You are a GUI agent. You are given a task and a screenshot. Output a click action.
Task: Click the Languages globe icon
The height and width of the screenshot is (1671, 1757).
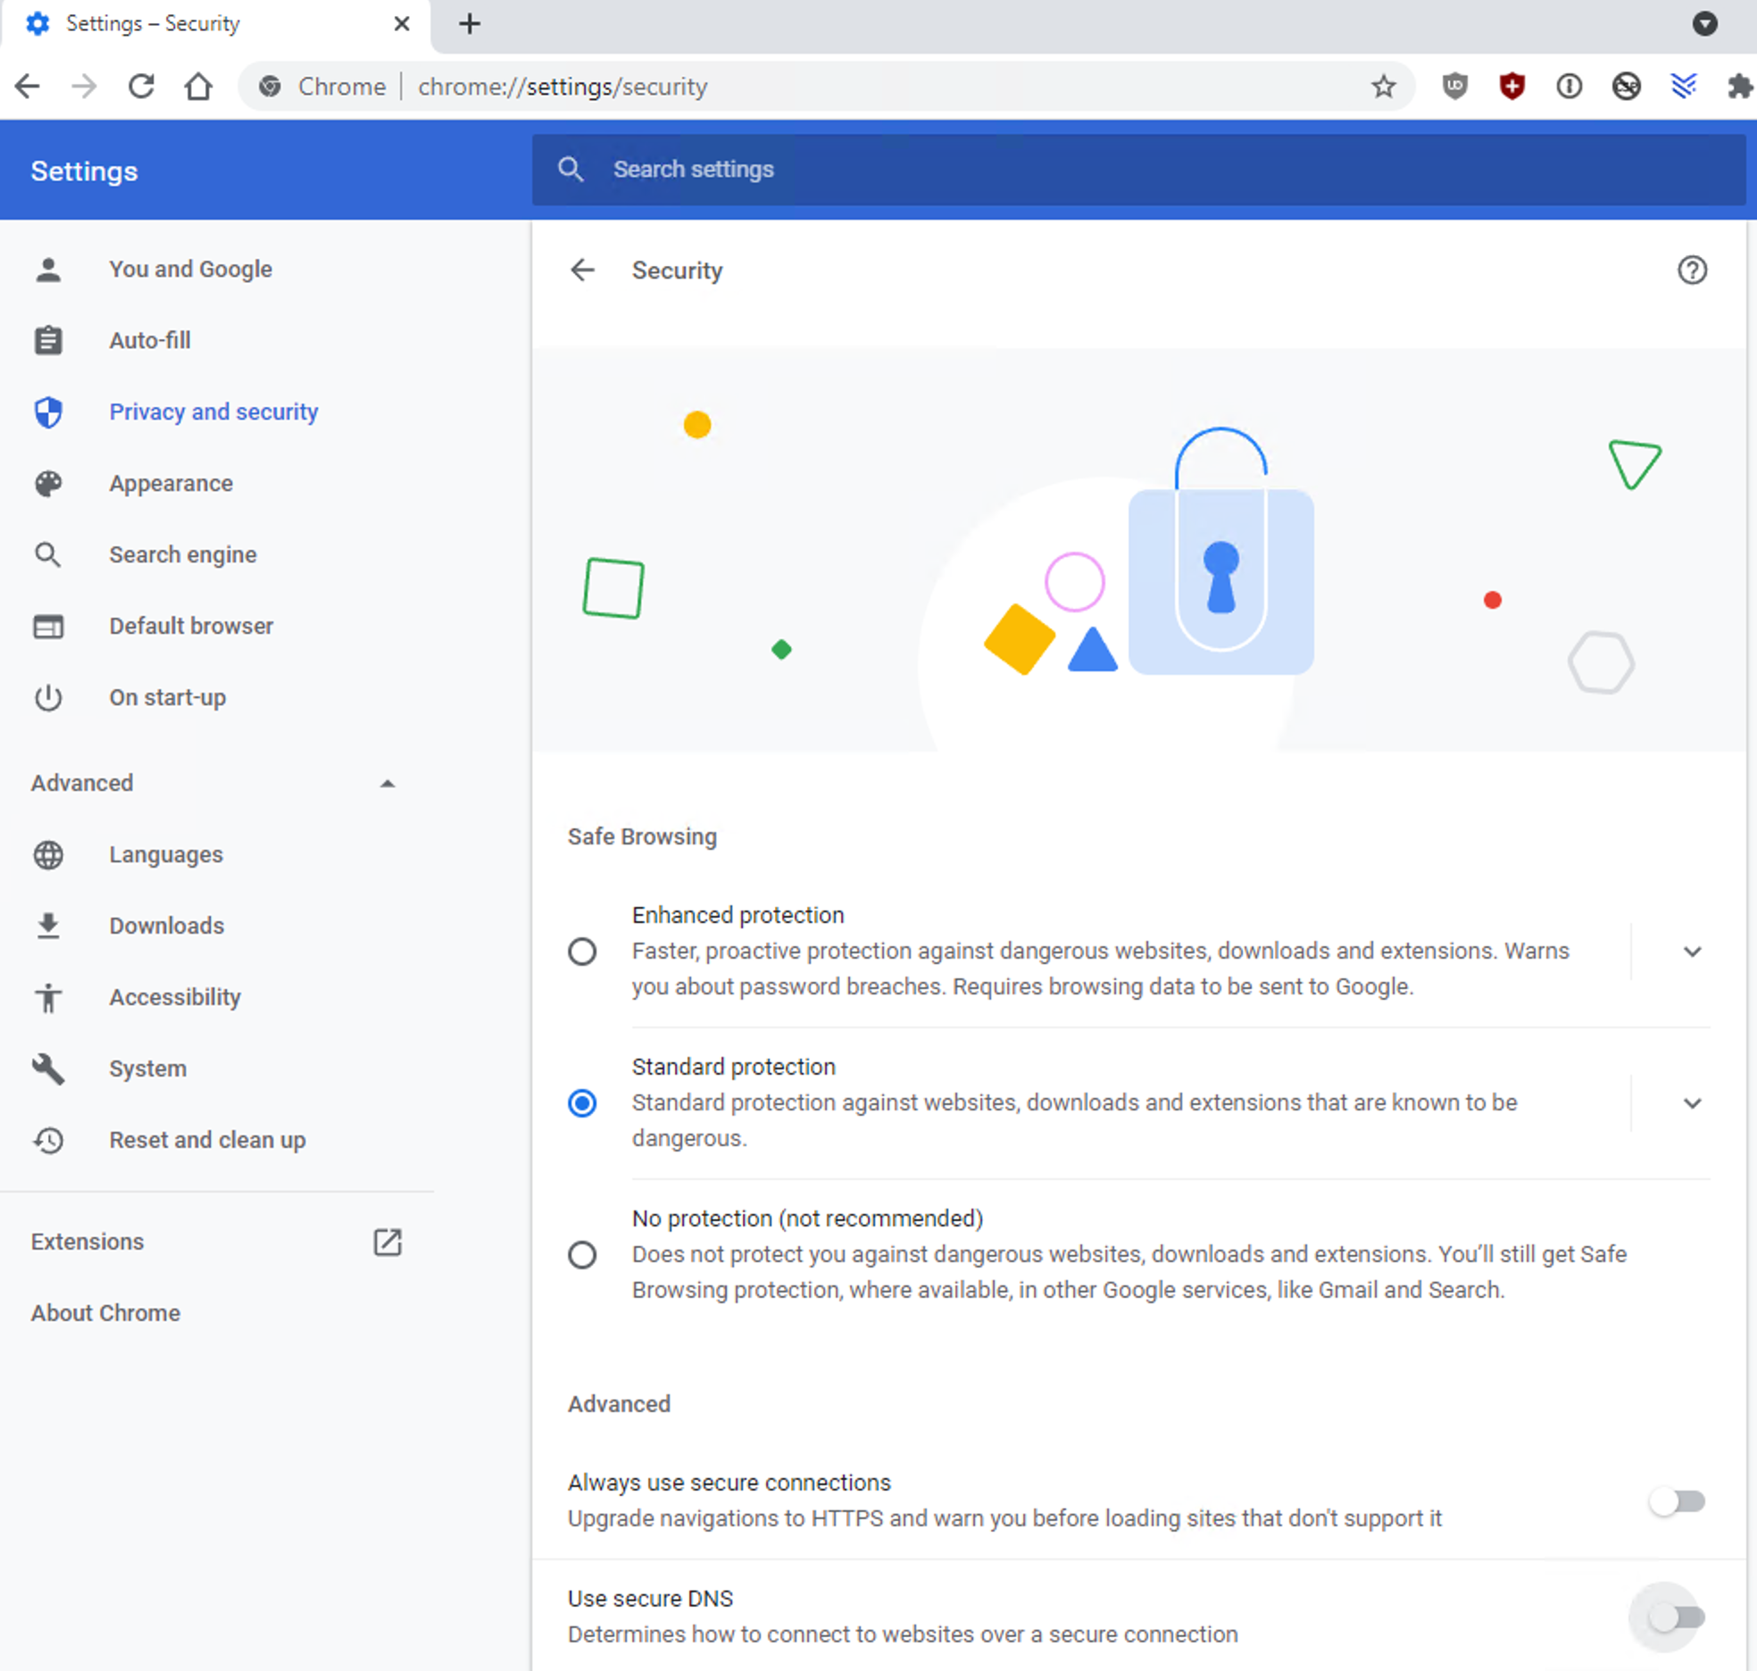coord(48,855)
